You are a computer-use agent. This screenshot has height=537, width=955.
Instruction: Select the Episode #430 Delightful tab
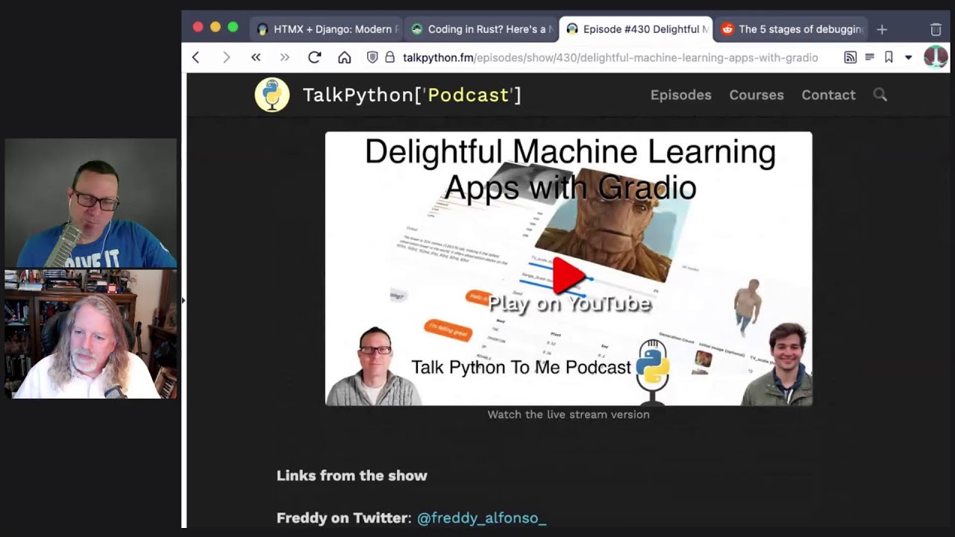click(x=636, y=29)
